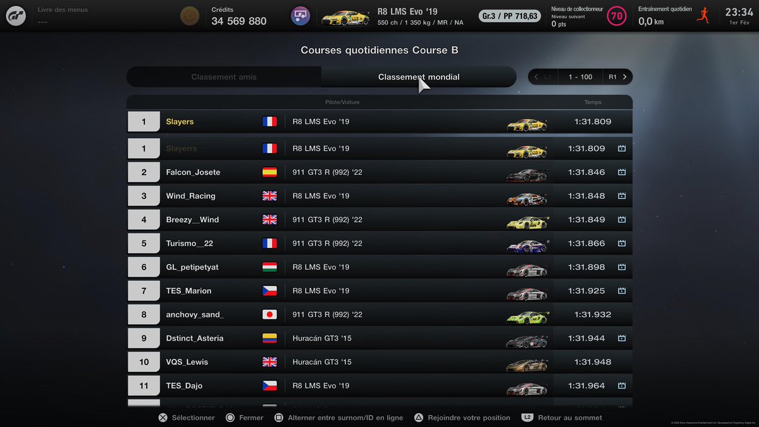The image size is (759, 427).
Task: Click the Courses quotidiennes Course B title
Action: click(x=379, y=50)
